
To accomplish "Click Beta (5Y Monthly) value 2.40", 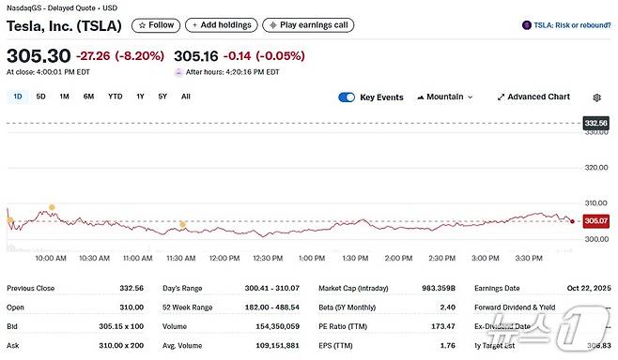I will [x=448, y=307].
